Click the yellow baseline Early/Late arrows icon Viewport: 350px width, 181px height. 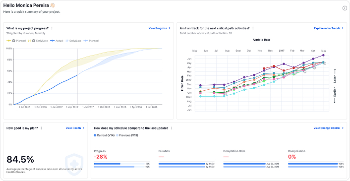click(x=29, y=41)
